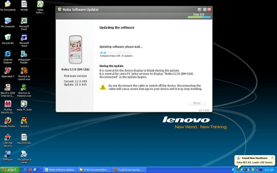Click the File Splitter & Joiner icon
277x173 pixels.
pyautogui.click(x=24, y=154)
